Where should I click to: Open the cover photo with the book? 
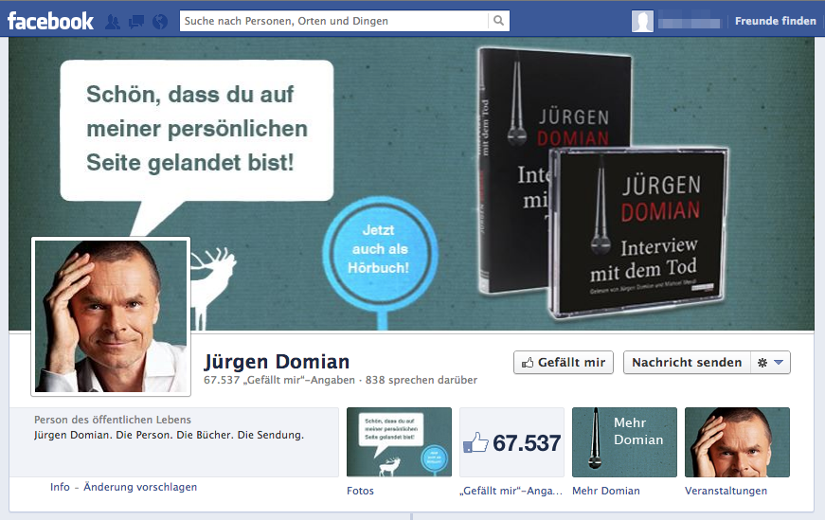point(411,184)
